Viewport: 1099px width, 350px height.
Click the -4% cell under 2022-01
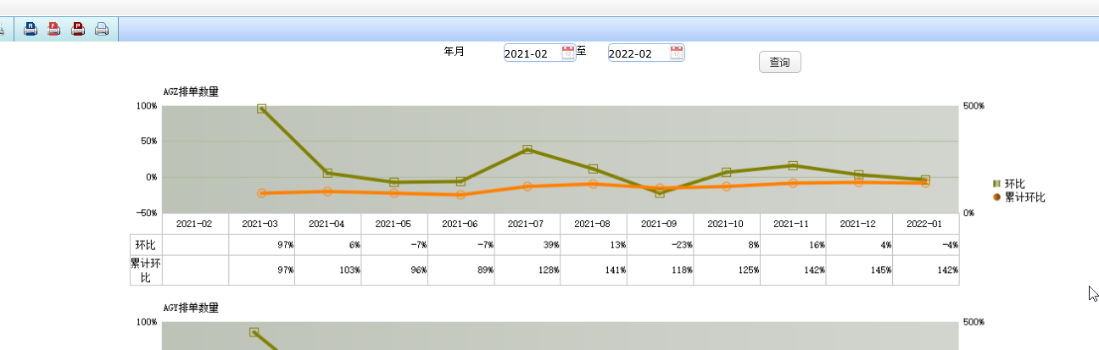click(x=926, y=244)
